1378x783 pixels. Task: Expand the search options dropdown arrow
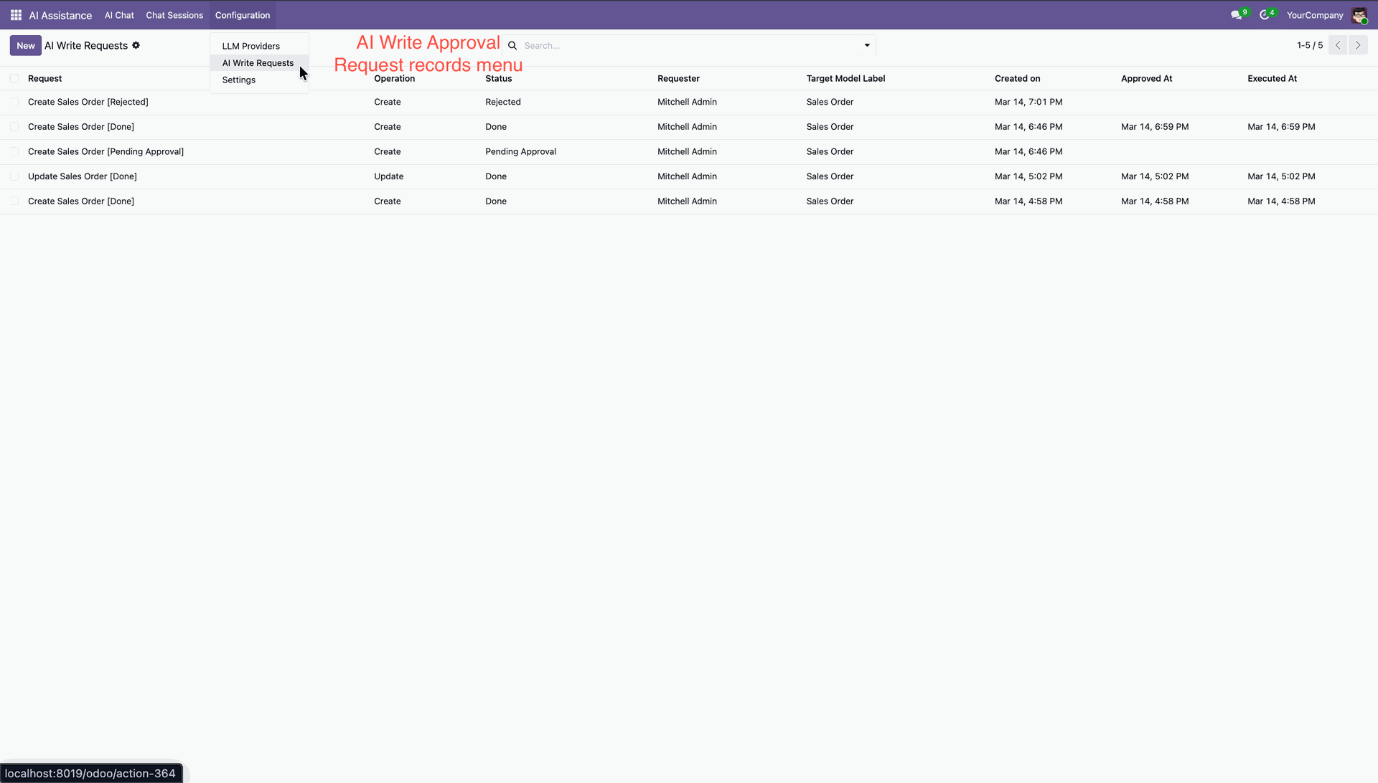(867, 45)
